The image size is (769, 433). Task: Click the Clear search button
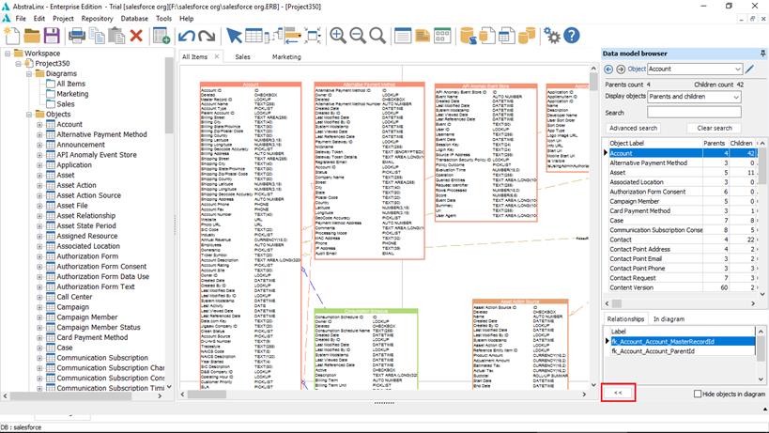coord(715,128)
